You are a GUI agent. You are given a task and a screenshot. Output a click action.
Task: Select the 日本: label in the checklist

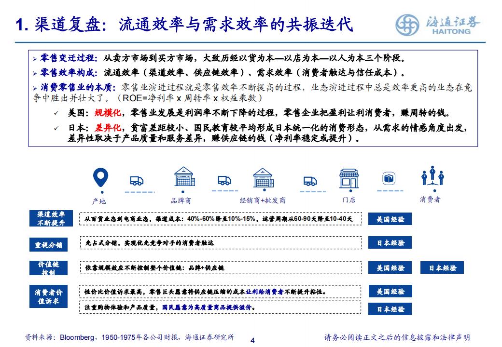tap(78, 128)
